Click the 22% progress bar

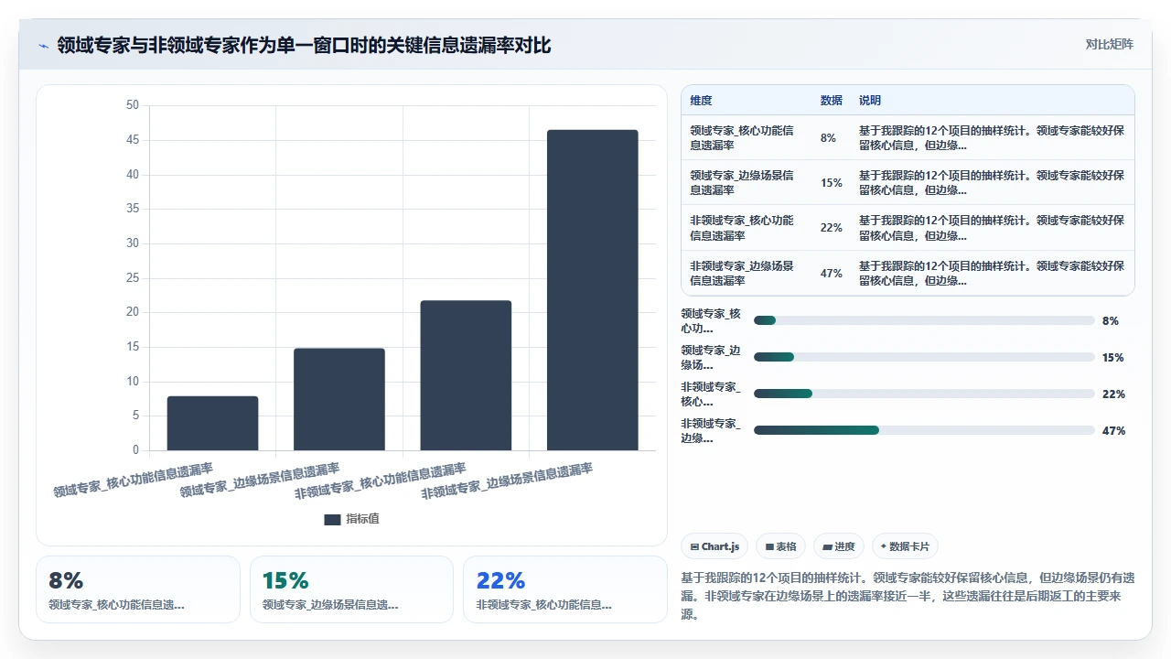pos(924,394)
